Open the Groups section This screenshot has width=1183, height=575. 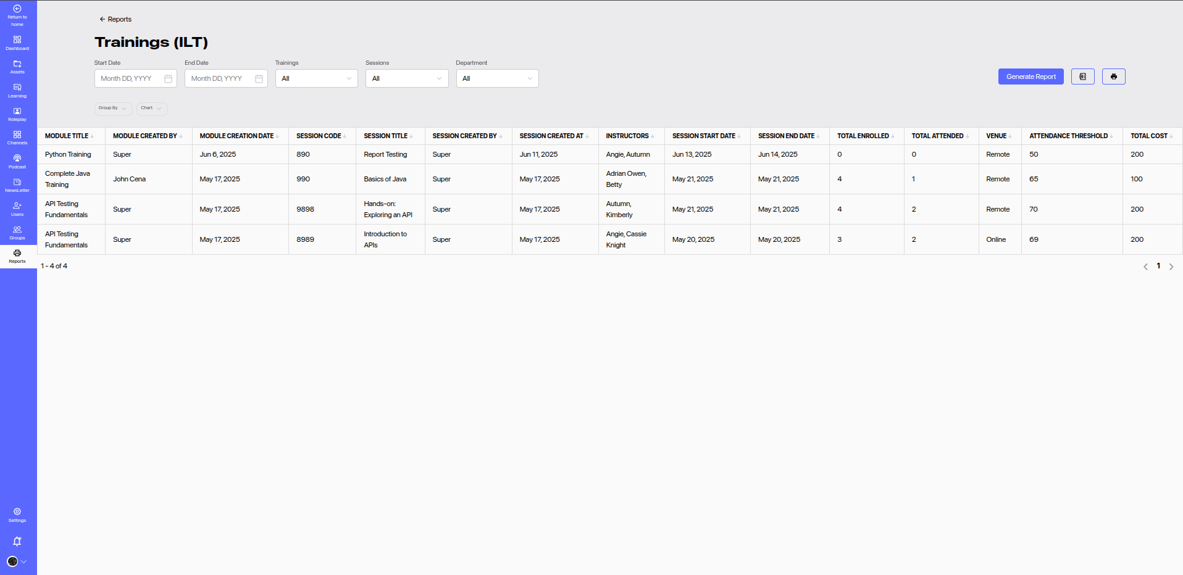coord(17,233)
